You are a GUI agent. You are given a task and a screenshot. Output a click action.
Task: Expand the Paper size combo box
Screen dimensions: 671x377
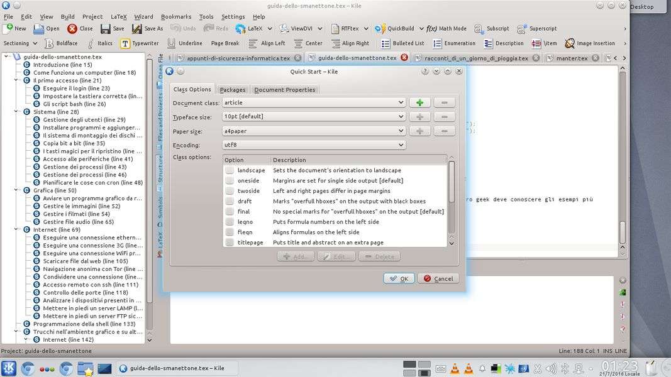[x=314, y=131]
